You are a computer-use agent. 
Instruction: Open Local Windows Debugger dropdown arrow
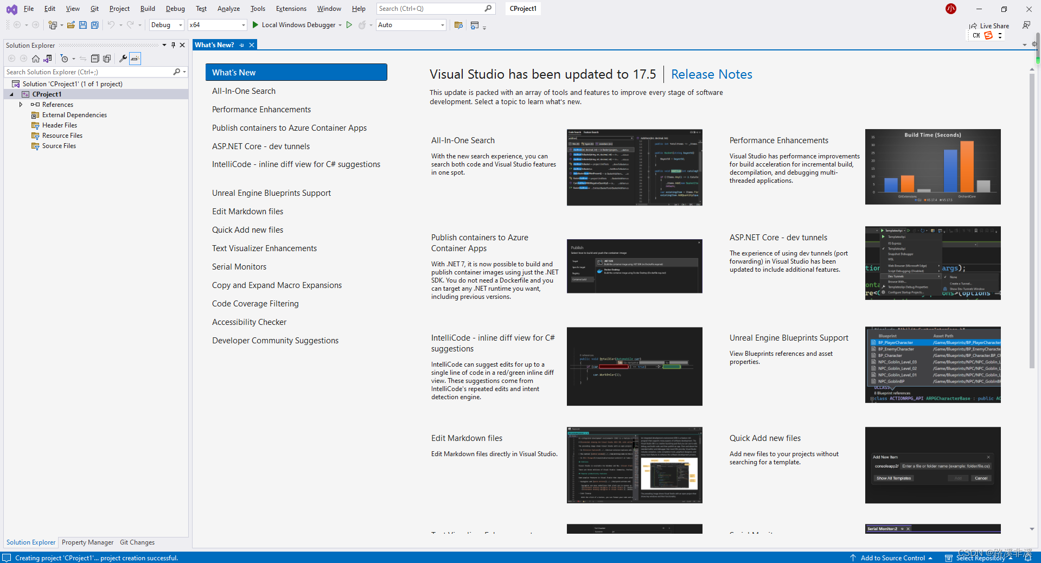[x=340, y=25]
